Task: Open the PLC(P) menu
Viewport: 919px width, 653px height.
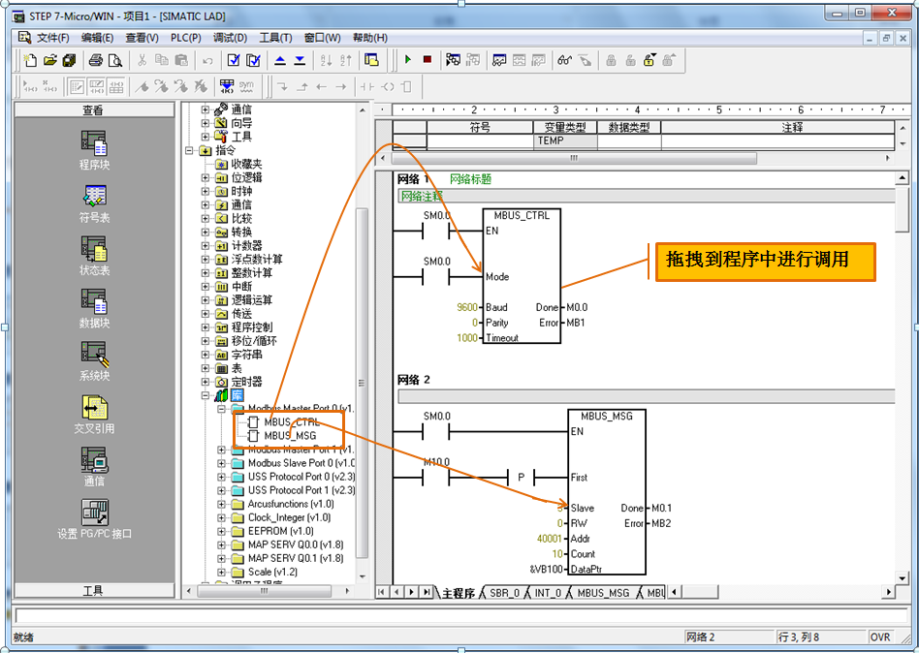Action: (x=186, y=38)
